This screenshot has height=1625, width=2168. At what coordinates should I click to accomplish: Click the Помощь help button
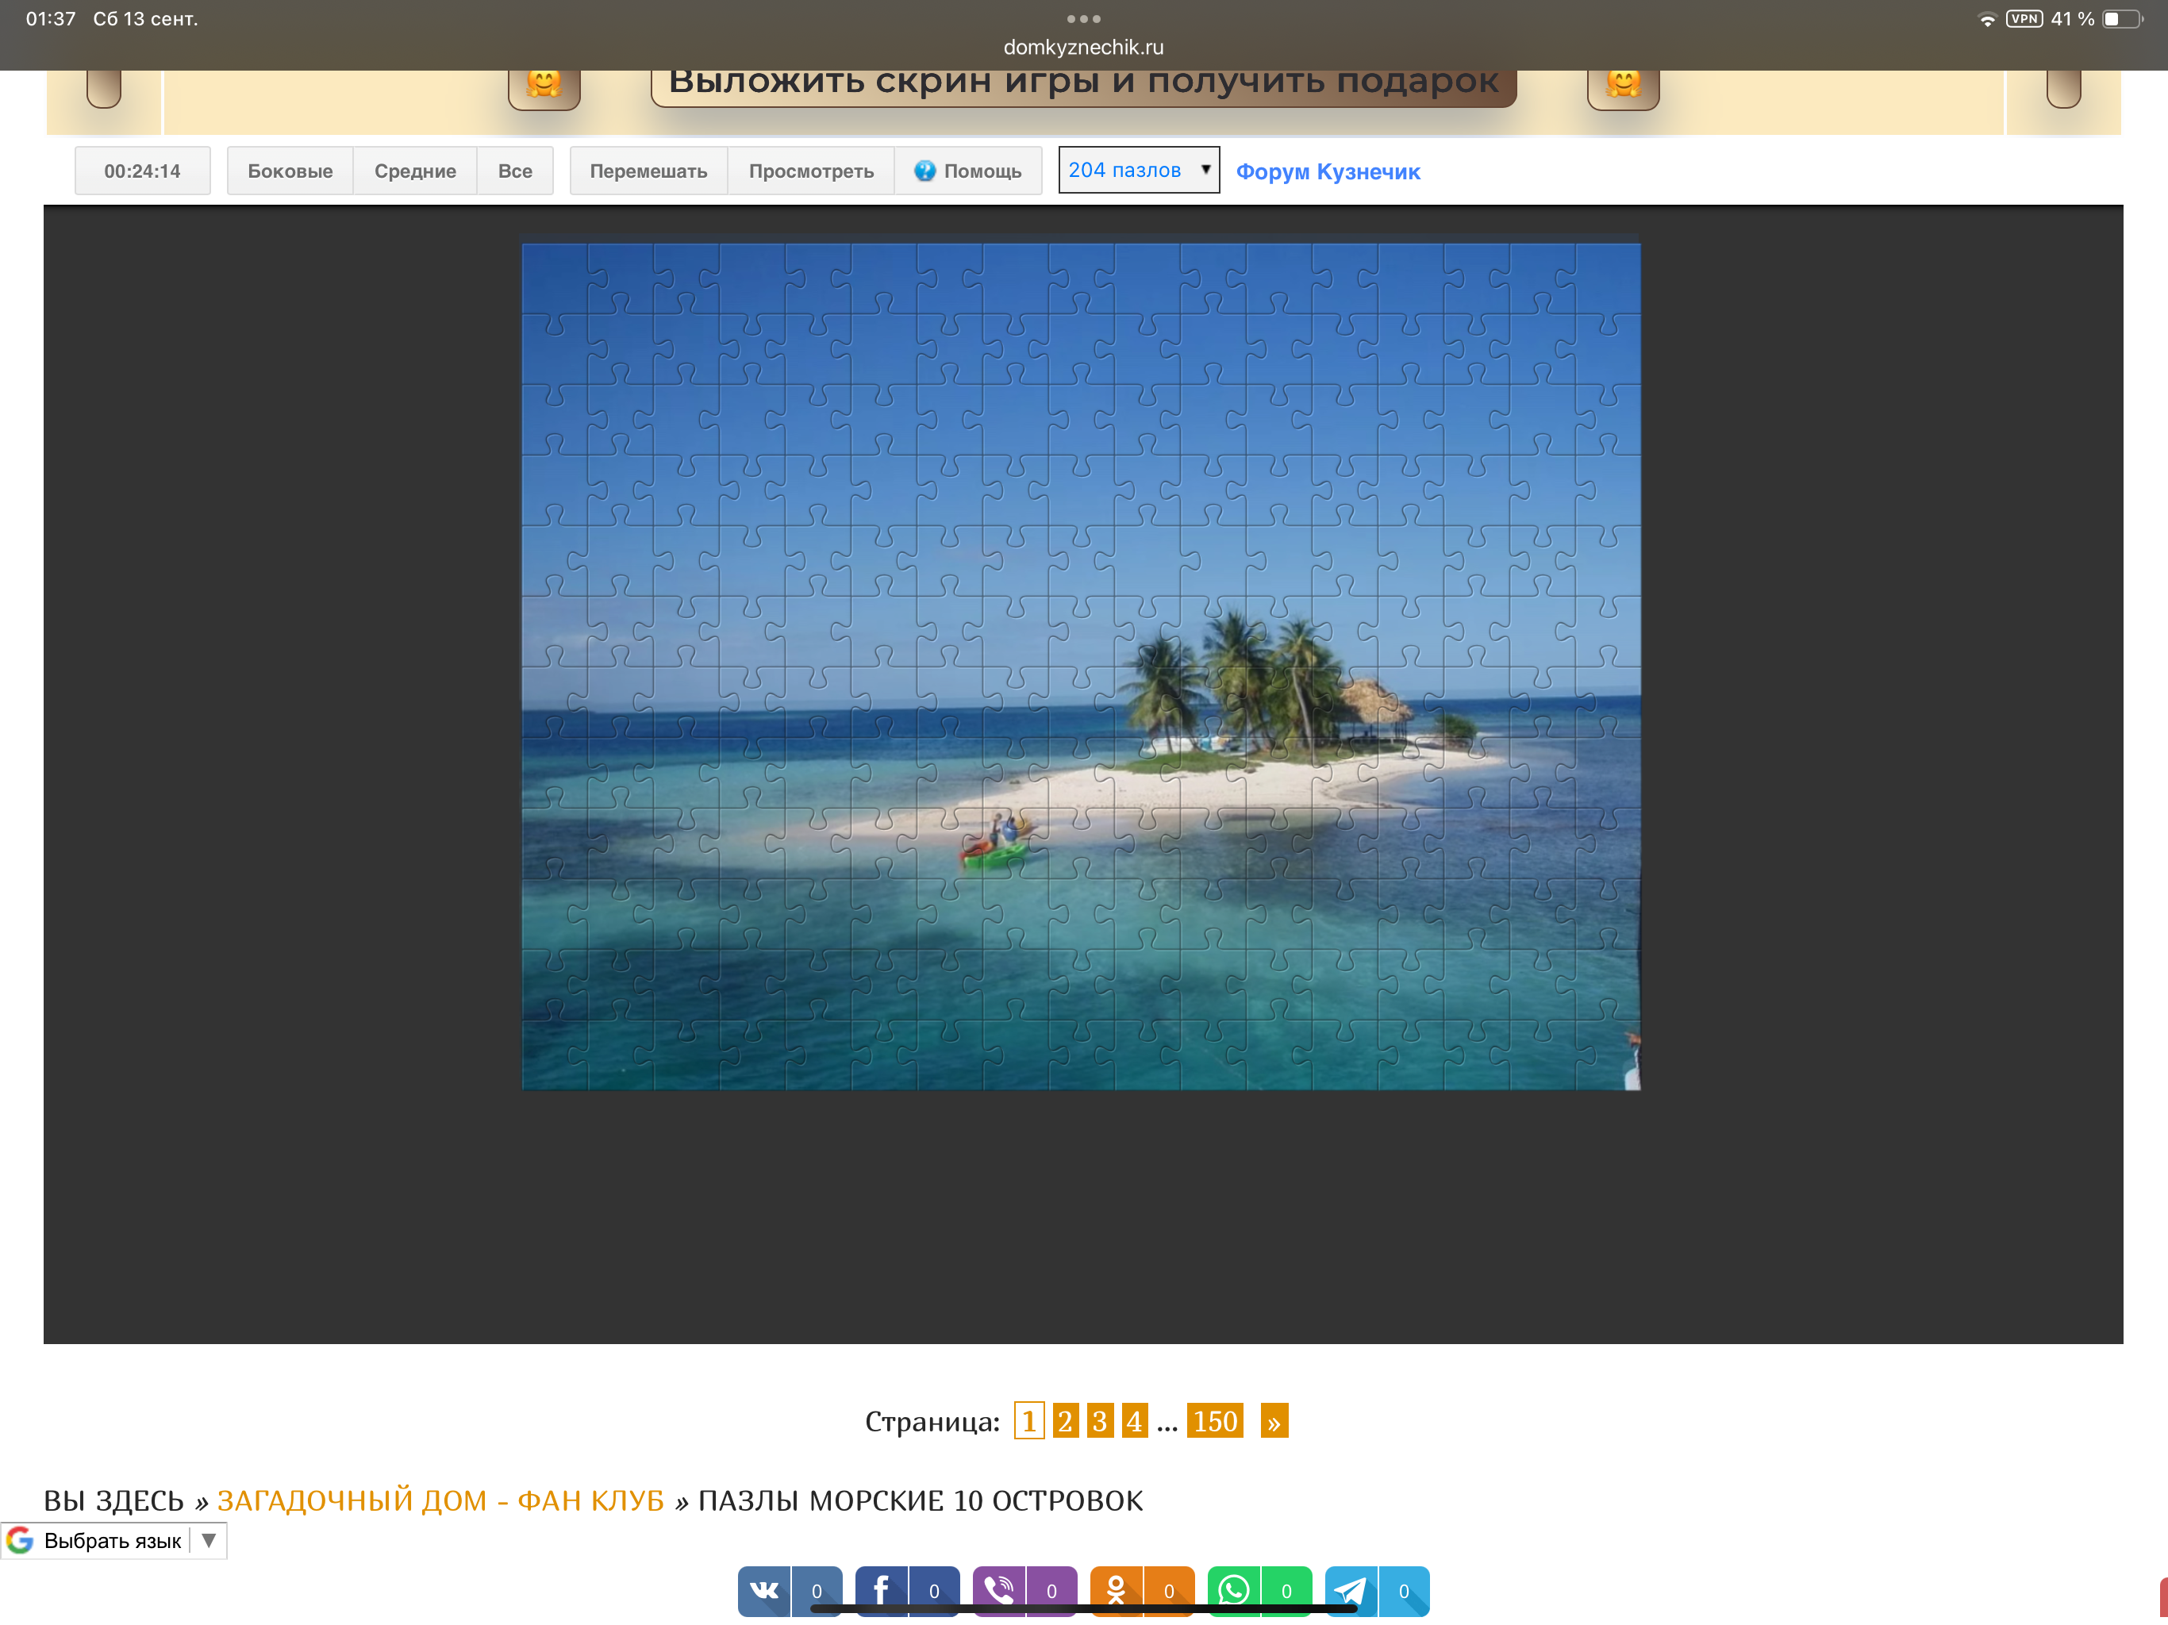pyautogui.click(x=967, y=171)
